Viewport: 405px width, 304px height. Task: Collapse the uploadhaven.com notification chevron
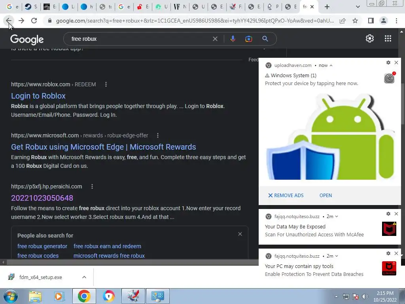coord(331,66)
